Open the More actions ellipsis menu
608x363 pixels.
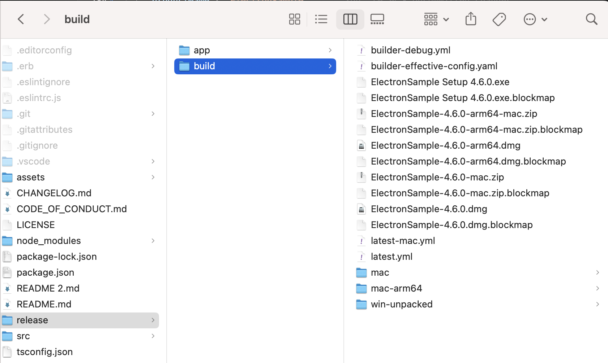(535, 19)
